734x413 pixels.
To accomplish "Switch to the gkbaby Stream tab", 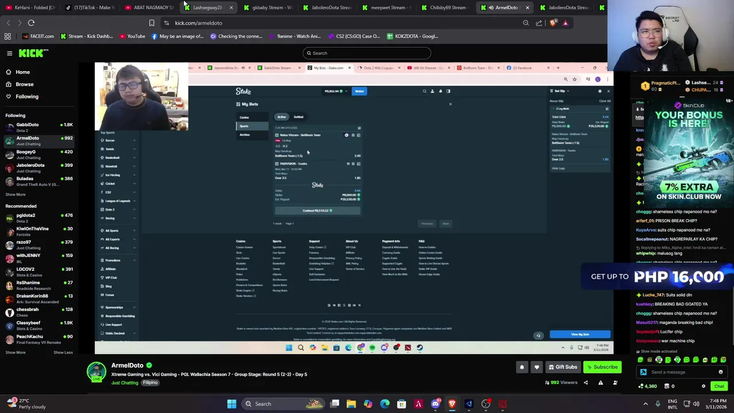I will pos(268,7).
